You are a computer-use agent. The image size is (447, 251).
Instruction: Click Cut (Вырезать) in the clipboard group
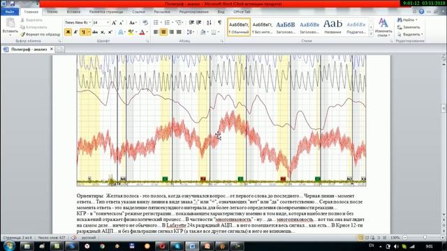pyautogui.click(x=31, y=20)
